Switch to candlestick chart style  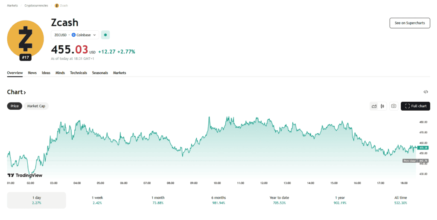click(382, 106)
